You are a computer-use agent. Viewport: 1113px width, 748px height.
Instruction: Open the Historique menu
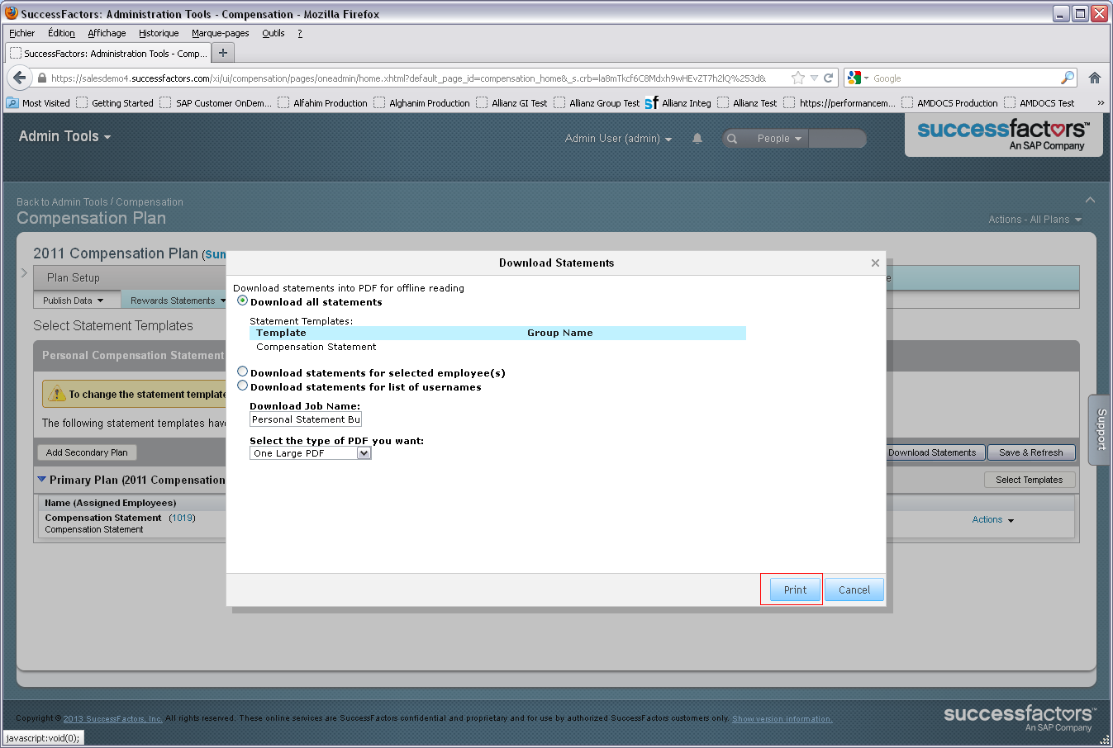(159, 33)
